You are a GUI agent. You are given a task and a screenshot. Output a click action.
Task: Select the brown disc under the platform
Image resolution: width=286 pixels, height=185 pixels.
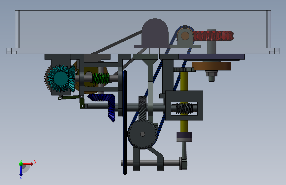pos(211,66)
